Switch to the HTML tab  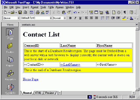pos(38,93)
